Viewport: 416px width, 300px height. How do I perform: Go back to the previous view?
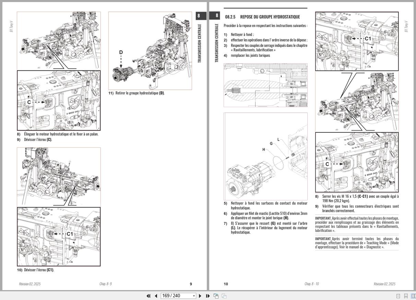(x=216, y=296)
